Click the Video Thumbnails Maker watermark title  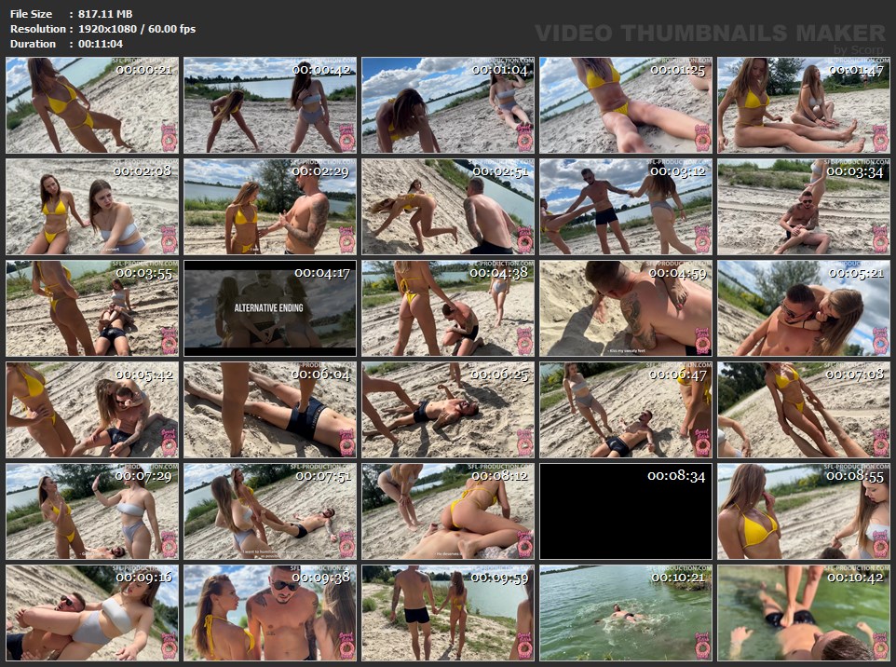pos(710,34)
